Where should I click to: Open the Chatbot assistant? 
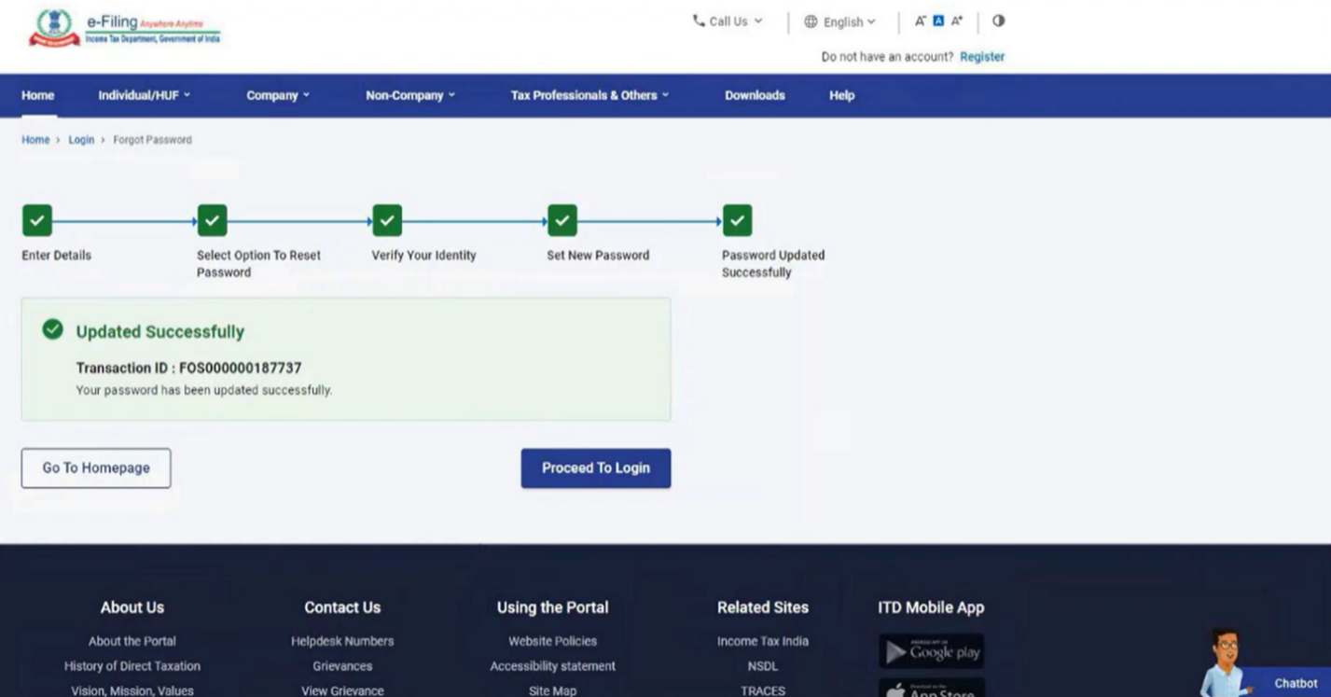pyautogui.click(x=1295, y=683)
